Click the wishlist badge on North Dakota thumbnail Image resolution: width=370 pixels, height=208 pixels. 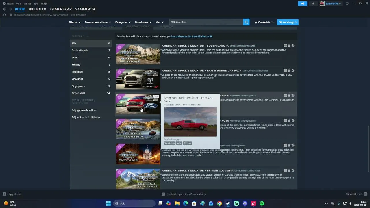pyautogui.click(x=119, y=122)
